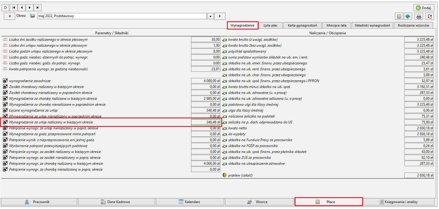Open the Płace bottom section
This screenshot has height=209, width=439.
tap(329, 202)
